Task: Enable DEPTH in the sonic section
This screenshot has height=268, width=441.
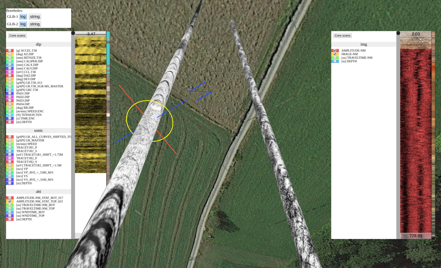Action: [x=10, y=183]
